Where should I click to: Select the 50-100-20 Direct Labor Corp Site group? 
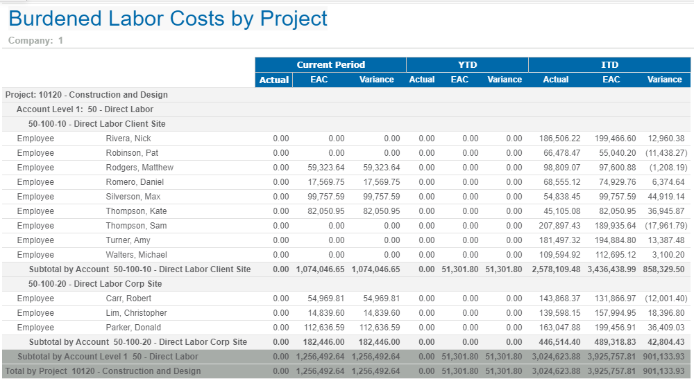click(95, 284)
